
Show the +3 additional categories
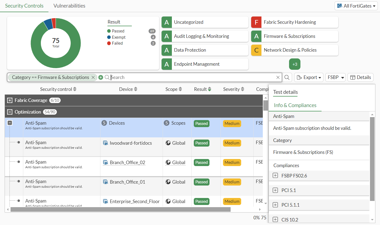click(x=295, y=64)
